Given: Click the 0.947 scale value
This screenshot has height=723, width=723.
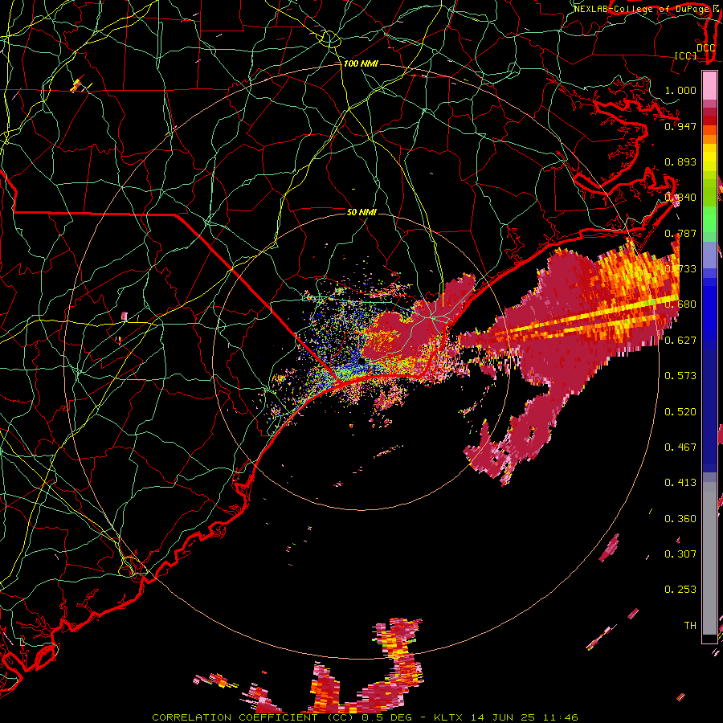Looking at the screenshot, I should pos(680,126).
